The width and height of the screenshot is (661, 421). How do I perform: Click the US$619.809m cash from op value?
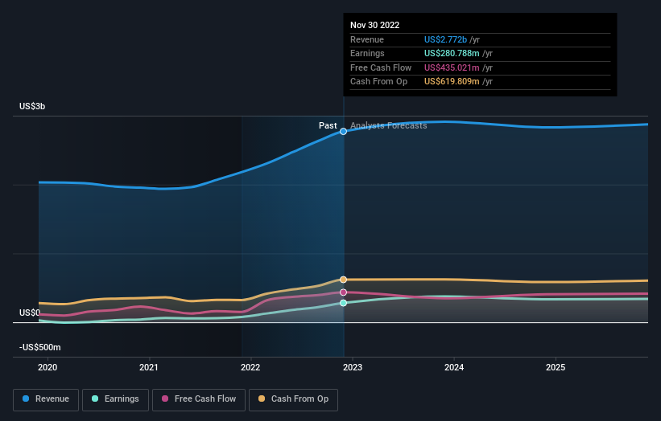click(452, 82)
